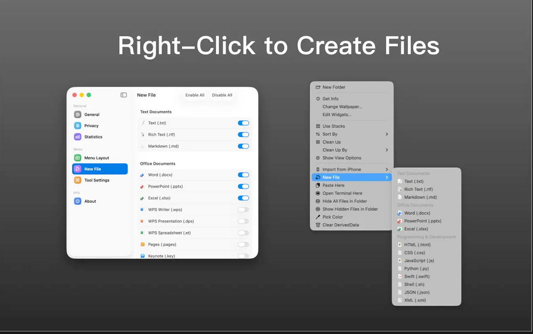Click the Menu Layout icon in sidebar
Viewport: 533px width, 334px height.
point(77,158)
